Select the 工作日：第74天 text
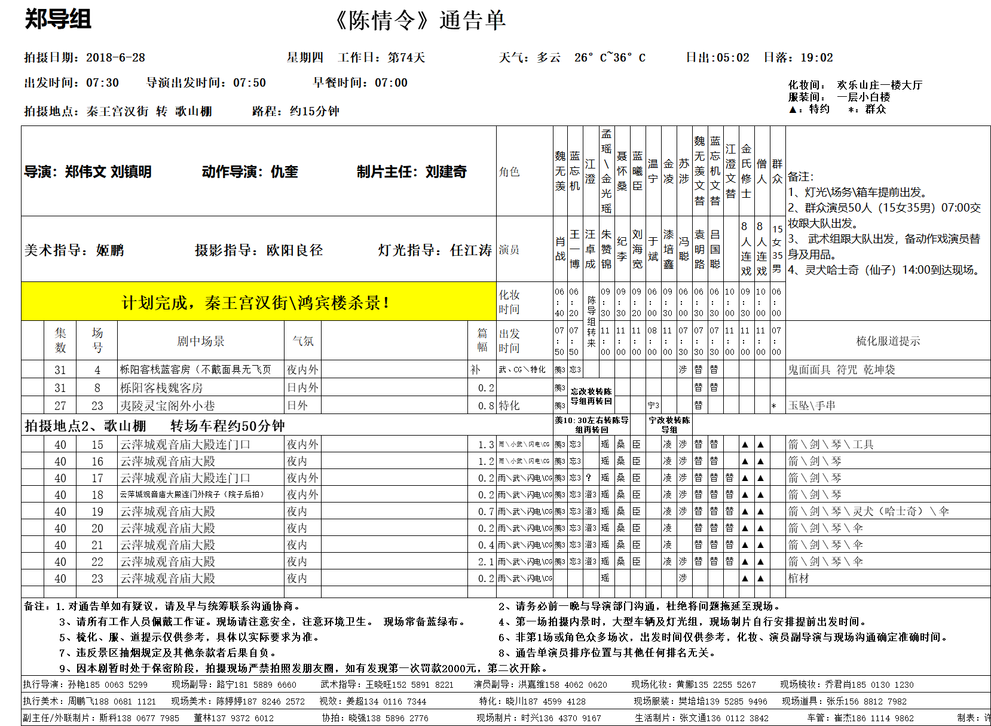This screenshot has width=991, height=726. 381,57
